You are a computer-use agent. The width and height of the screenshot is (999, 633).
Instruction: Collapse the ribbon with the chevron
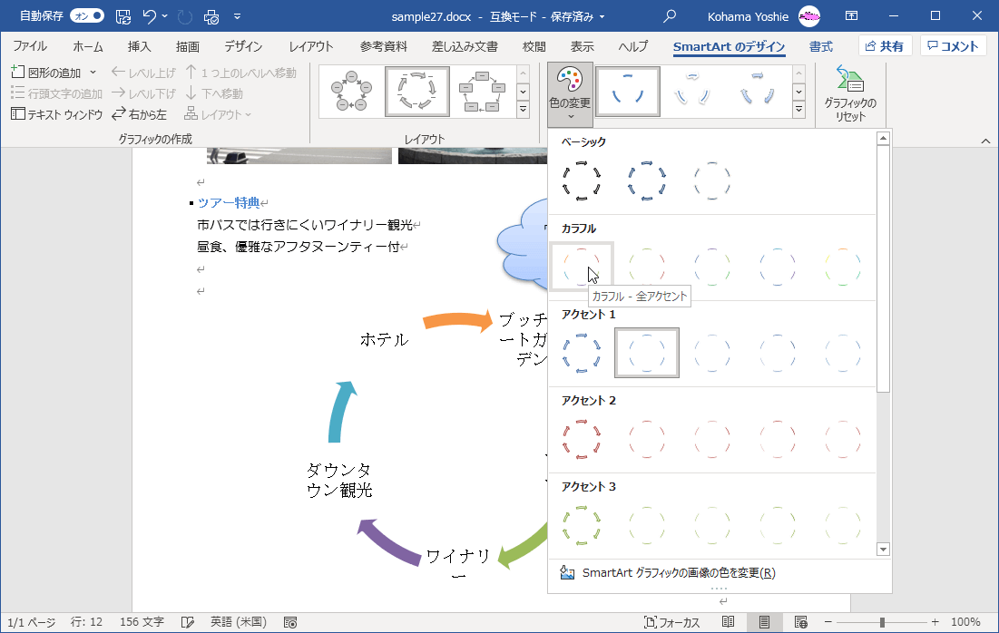985,141
